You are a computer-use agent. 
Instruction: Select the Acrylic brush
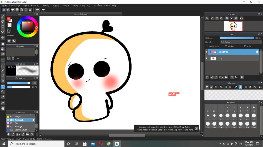21,117
